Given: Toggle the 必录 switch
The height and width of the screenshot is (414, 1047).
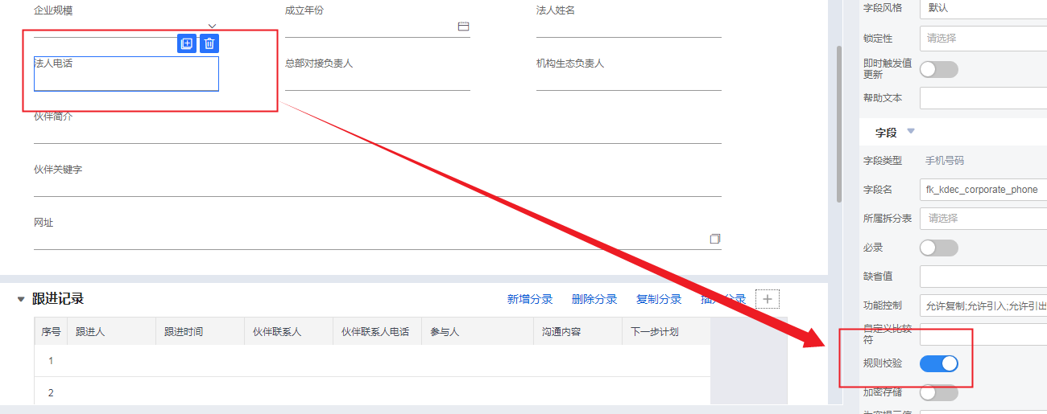Looking at the screenshot, I should (x=939, y=248).
